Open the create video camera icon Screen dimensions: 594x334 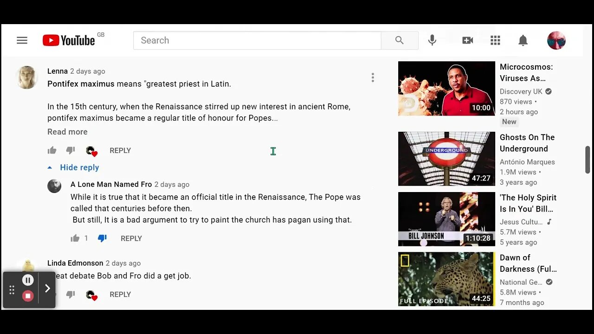(x=468, y=40)
